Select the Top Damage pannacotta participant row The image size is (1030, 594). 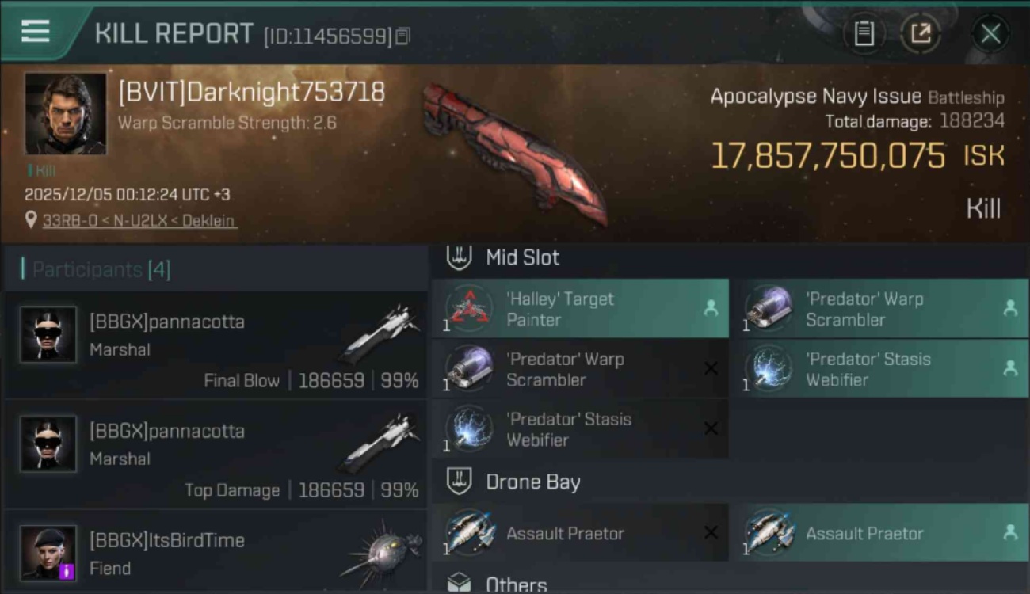pyautogui.click(x=216, y=454)
